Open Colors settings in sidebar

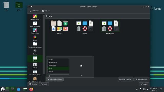coord(35,38)
